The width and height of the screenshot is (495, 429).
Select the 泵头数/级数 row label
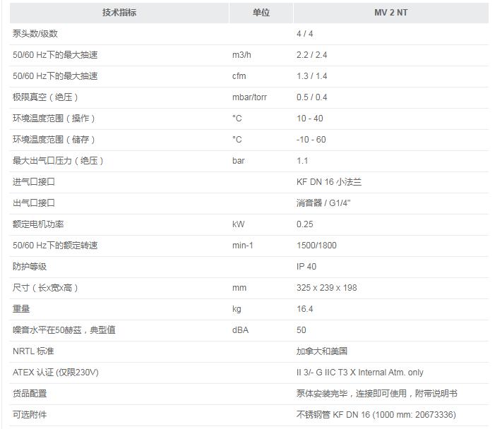pyautogui.click(x=35, y=34)
